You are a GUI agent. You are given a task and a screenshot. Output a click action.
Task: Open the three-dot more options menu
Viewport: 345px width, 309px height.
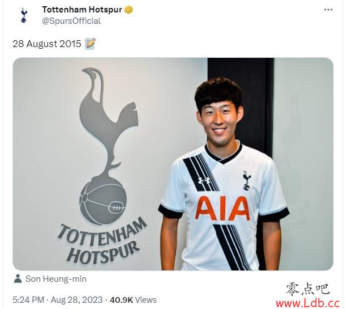point(328,10)
